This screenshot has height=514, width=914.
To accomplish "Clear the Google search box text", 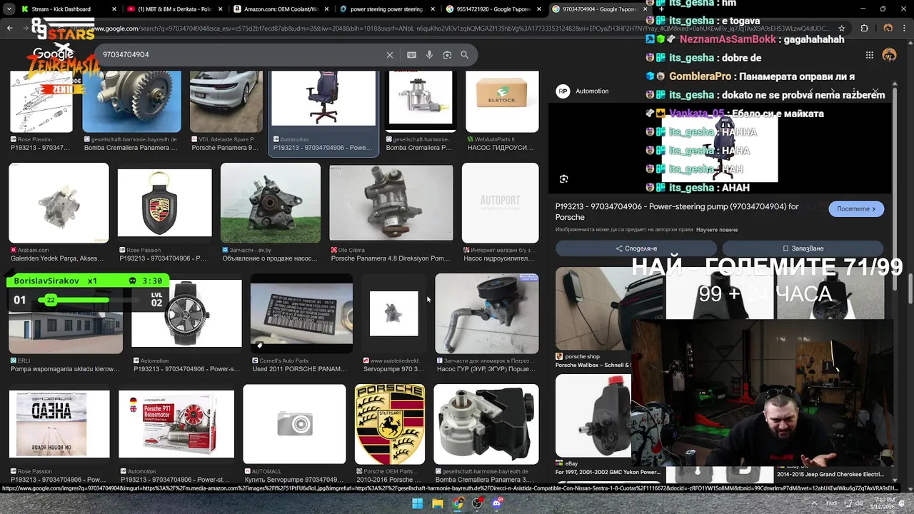I will point(390,55).
